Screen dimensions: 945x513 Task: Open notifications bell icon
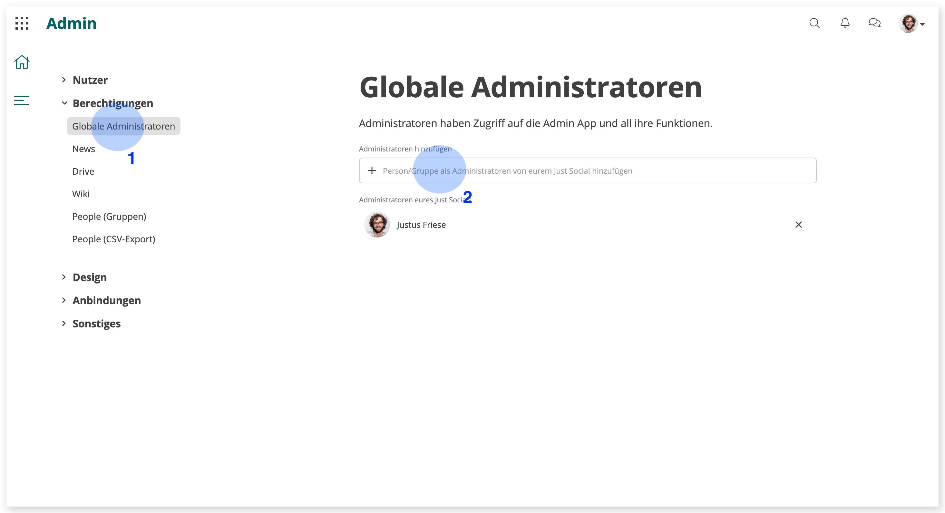coord(845,23)
